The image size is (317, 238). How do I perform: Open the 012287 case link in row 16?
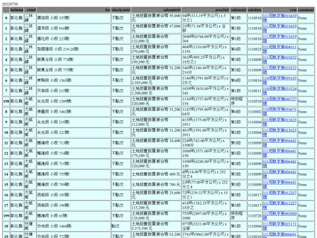[279, 195]
